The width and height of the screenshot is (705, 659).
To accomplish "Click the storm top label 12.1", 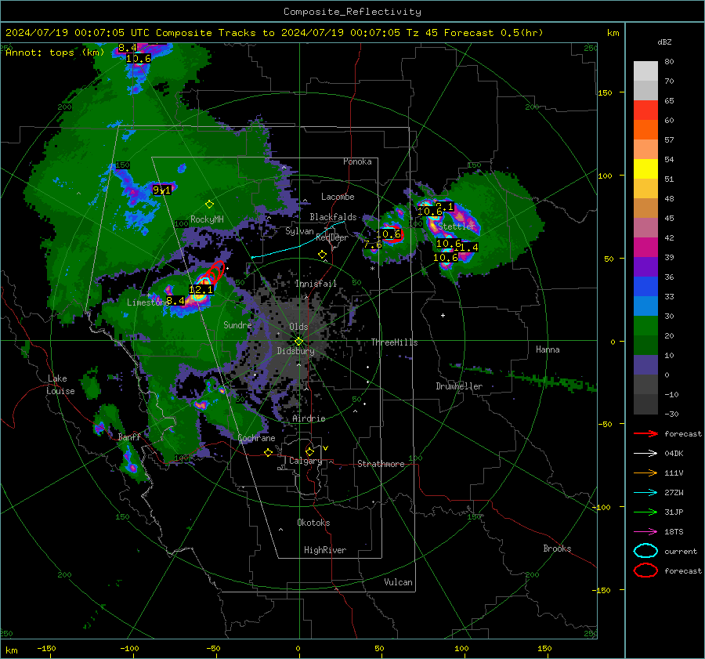I will coord(201,290).
